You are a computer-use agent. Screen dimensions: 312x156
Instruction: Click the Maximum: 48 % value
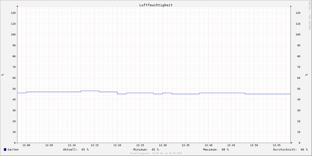216,149
